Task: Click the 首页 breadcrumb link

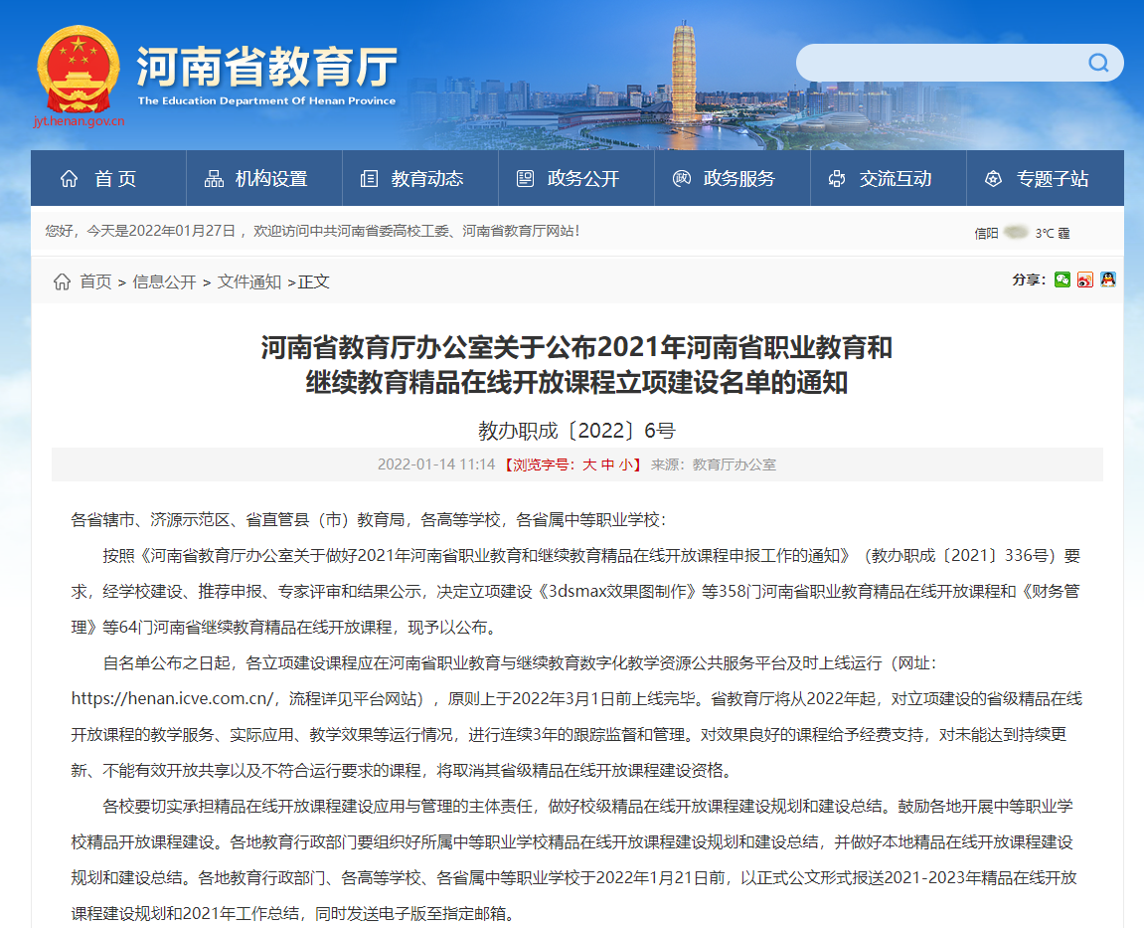Action: 95,281
